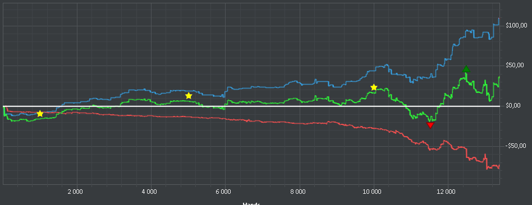Click the 2 000 x-axis label
Screen dimensions: 532x205
point(75,192)
